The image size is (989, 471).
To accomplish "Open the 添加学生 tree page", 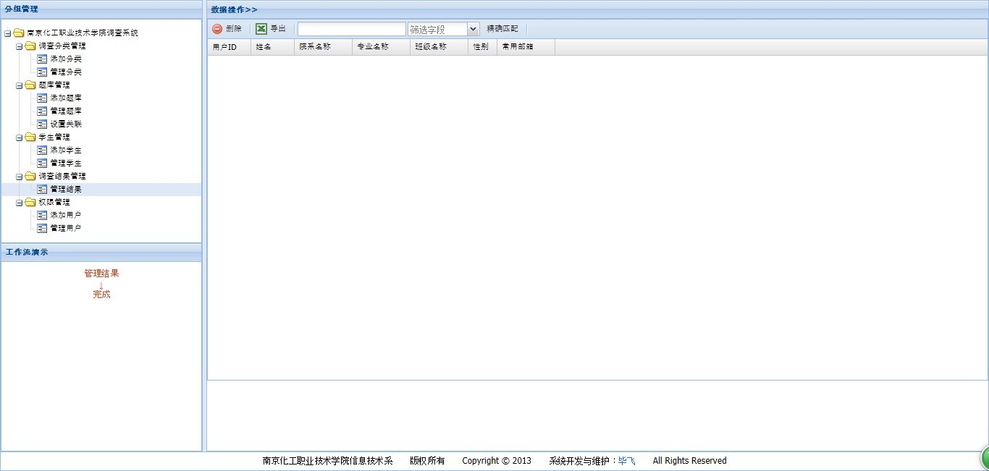I will tap(65, 150).
